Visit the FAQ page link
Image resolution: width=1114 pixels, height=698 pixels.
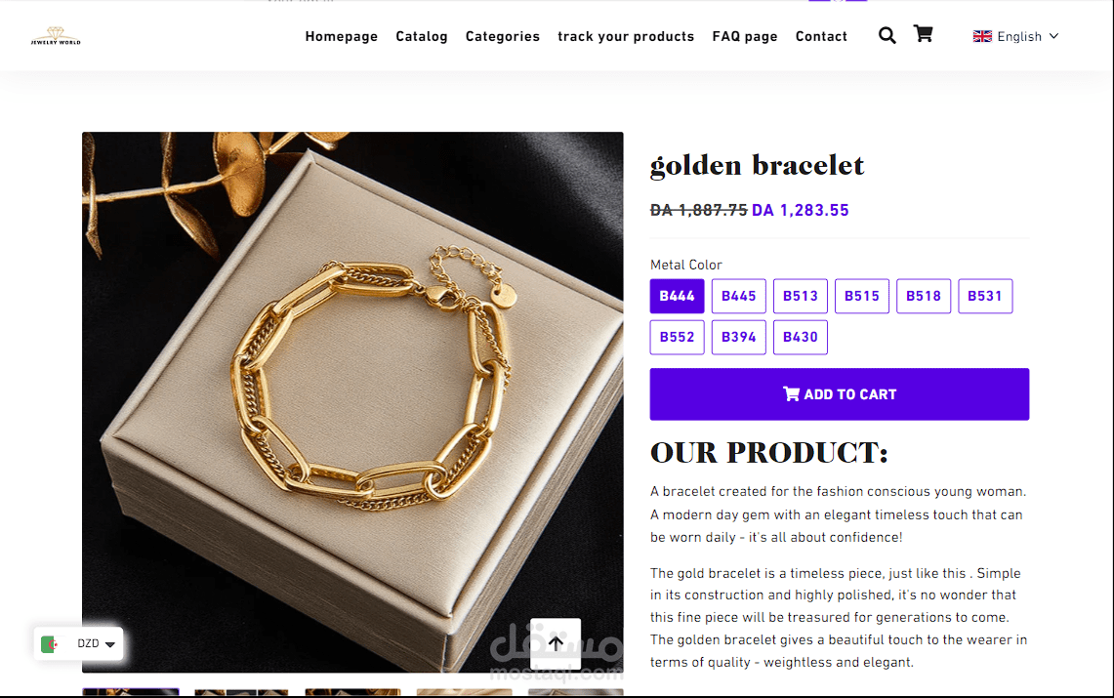[x=745, y=36]
